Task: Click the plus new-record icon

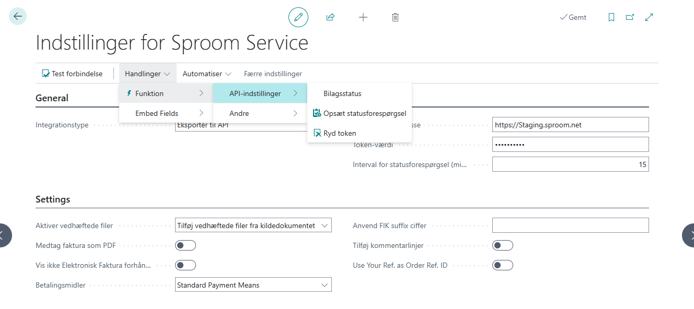Action: [x=363, y=17]
